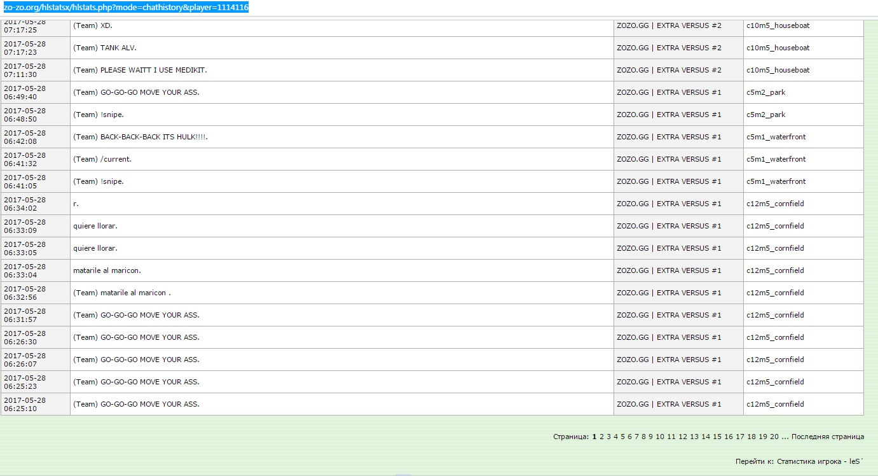Select the PLEASE WAITT I USE MEDIKIT message

(x=153, y=70)
